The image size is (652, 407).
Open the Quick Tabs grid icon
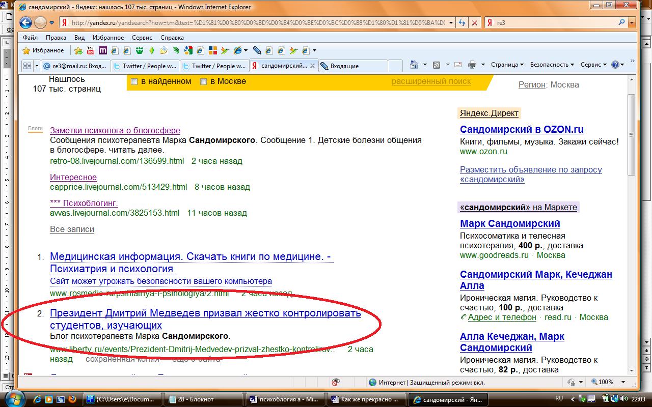tap(28, 66)
